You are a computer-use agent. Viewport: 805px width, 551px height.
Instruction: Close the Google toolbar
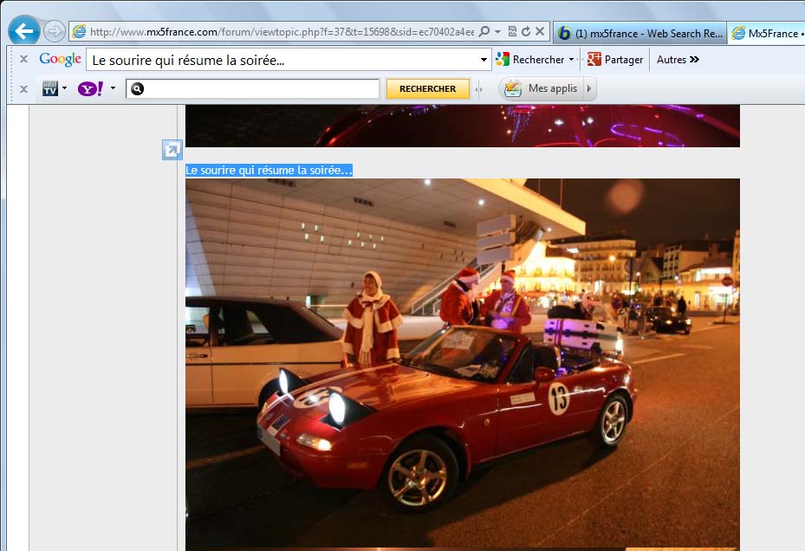(23, 60)
